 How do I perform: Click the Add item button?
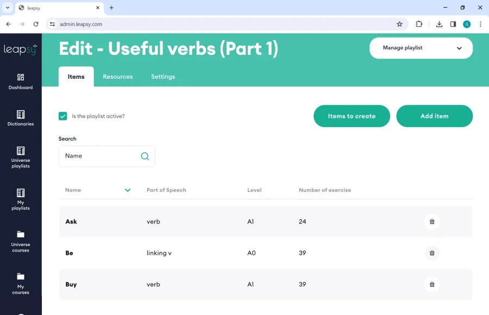coord(434,116)
